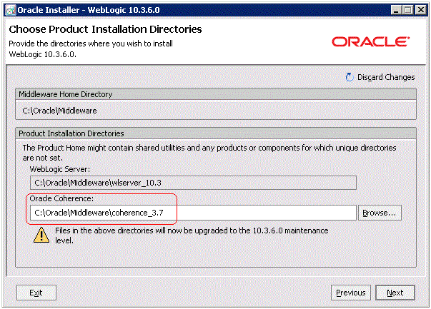The image size is (431, 309).
Task: Click the Product Installation Directories section header
Action: [x=216, y=133]
